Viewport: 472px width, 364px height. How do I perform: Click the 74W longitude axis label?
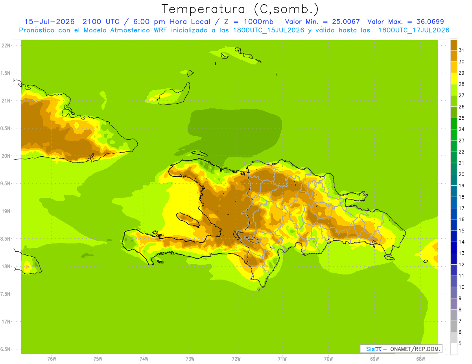pyautogui.click(x=144, y=359)
